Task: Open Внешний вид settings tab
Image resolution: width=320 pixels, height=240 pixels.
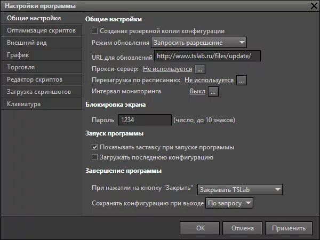Action: [x=42, y=43]
